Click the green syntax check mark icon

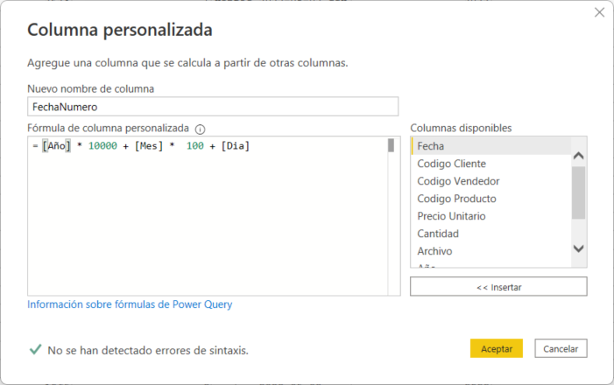pos(35,349)
